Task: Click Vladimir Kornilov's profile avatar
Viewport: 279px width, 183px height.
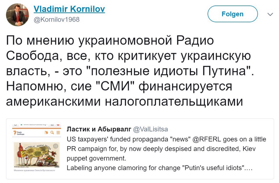Action: pyautogui.click(x=17, y=15)
